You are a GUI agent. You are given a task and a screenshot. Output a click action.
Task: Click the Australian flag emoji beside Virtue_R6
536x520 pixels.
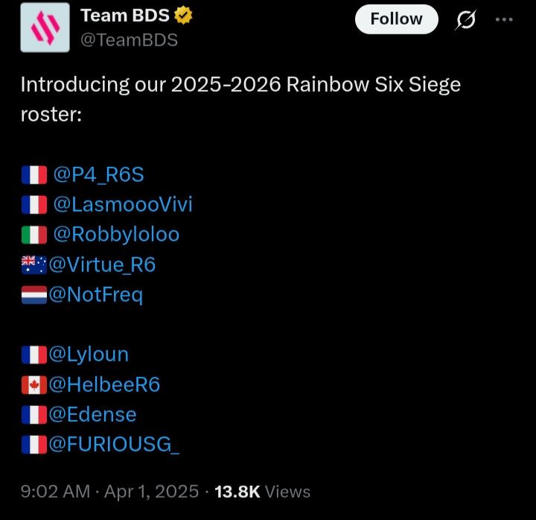pos(33,264)
